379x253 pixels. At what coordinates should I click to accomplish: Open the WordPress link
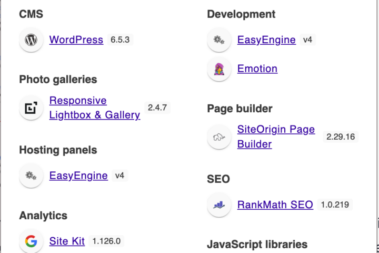tap(76, 40)
